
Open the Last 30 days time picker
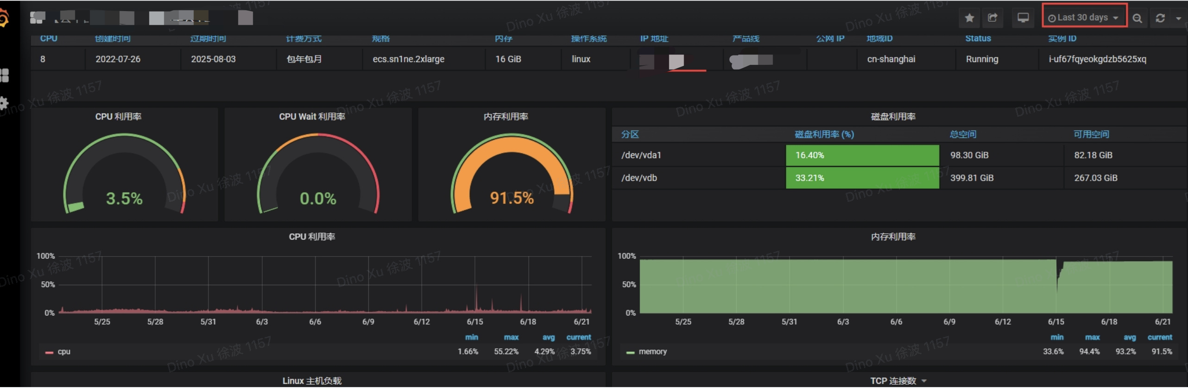(1084, 18)
